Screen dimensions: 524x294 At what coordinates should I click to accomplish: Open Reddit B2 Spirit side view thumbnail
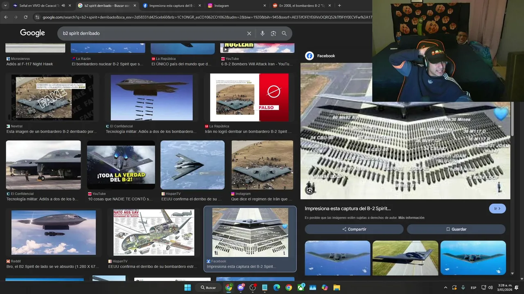[54, 232]
